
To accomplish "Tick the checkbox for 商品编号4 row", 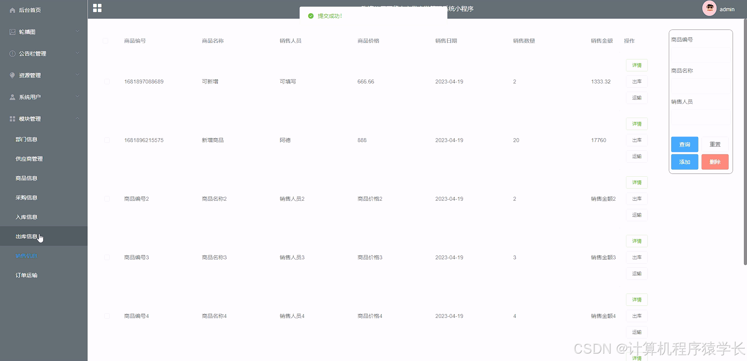I will (107, 316).
